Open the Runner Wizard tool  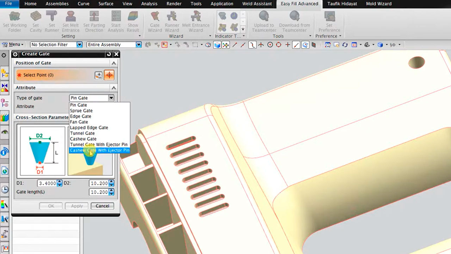tap(172, 17)
